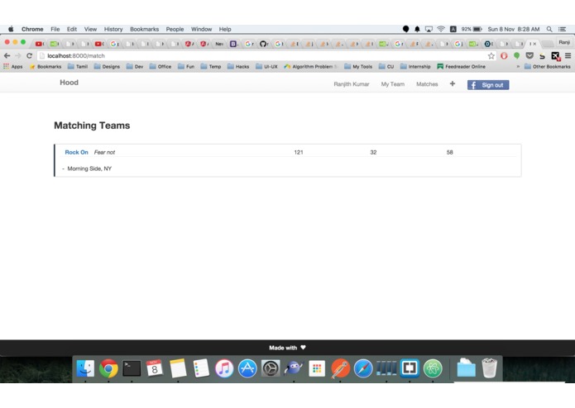Image resolution: width=575 pixels, height=408 pixels.
Task: Go back with Chrome's back arrow
Action: click(7, 55)
